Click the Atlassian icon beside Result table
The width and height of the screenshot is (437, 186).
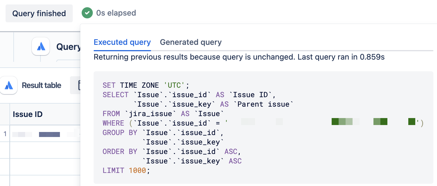9,85
